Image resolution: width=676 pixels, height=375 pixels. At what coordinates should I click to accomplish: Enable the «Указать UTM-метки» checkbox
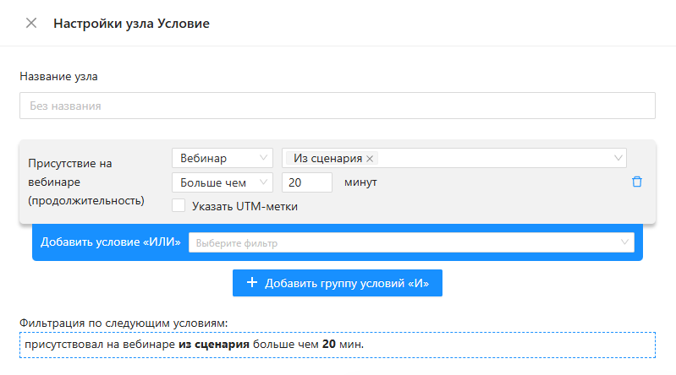179,205
